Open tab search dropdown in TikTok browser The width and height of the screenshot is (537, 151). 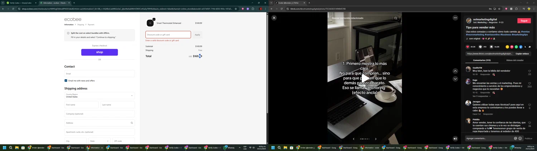tap(271, 3)
